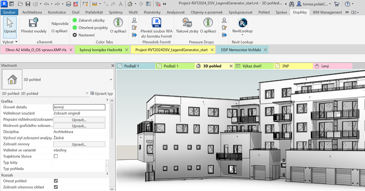Click the Thin Lines icon
This screenshot has width=365, height=191.
148,4
